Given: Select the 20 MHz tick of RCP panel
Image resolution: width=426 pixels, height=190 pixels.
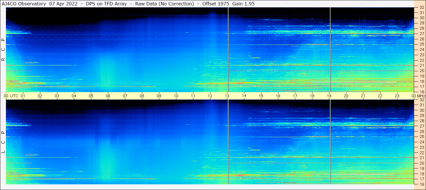Looking at the screenshot, I should (x=422, y=71).
